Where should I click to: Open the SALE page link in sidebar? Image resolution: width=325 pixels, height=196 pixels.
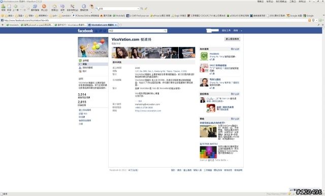pos(218,65)
